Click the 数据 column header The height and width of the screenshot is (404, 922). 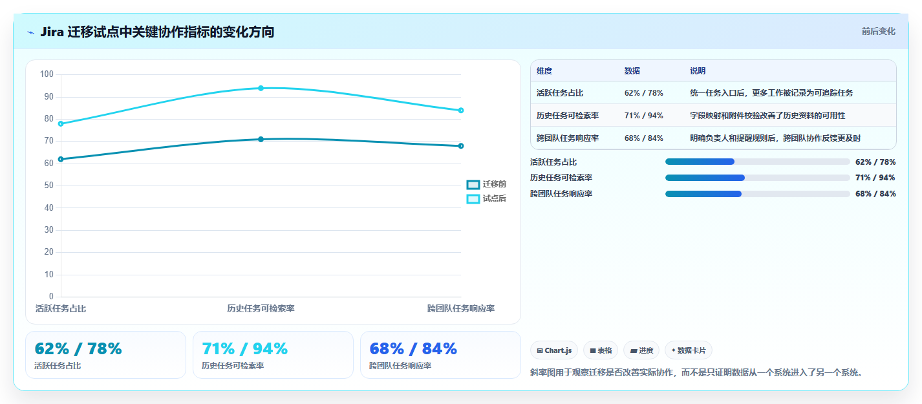pos(632,71)
